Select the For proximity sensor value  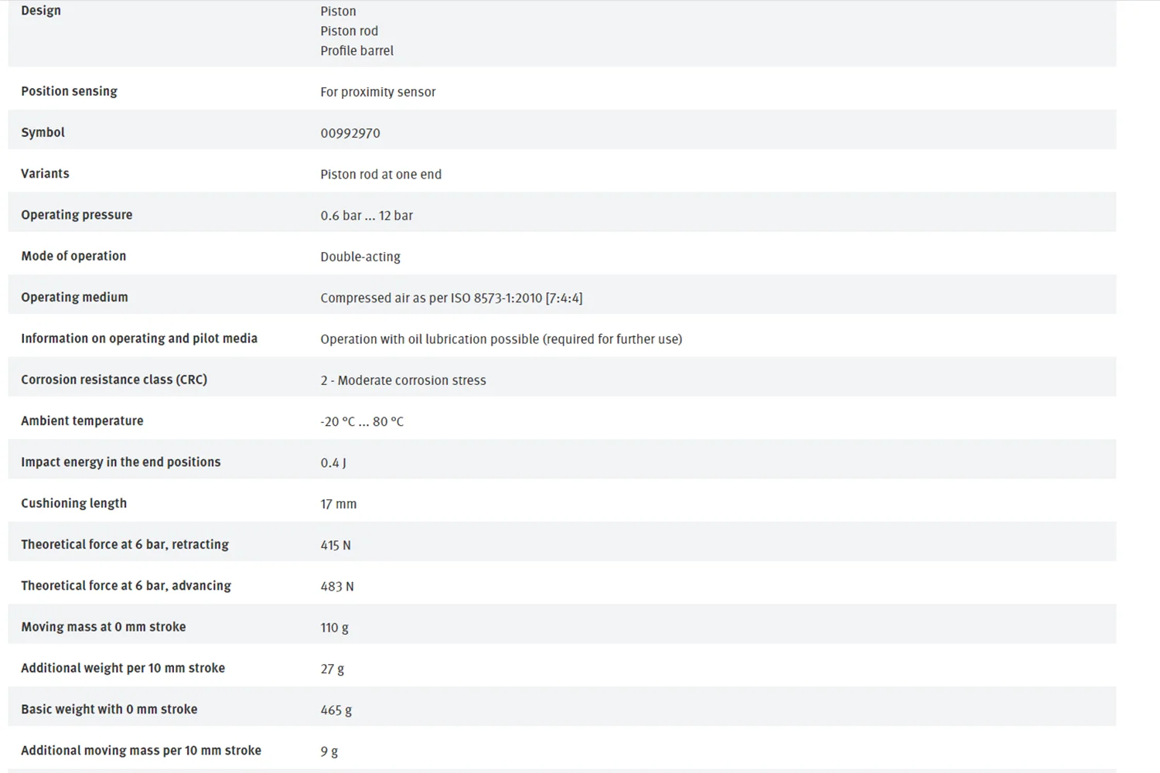pos(377,92)
